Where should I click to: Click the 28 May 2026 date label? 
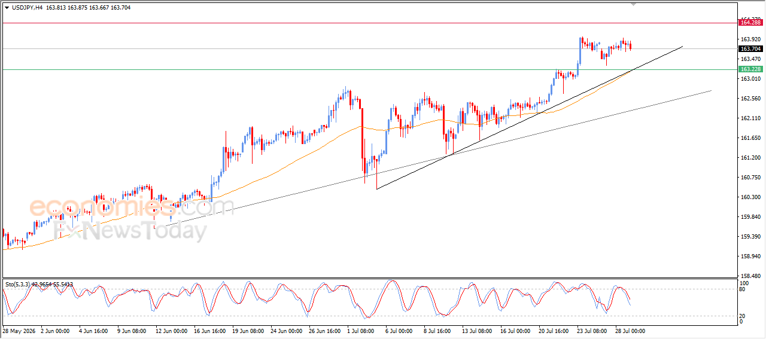pyautogui.click(x=18, y=331)
